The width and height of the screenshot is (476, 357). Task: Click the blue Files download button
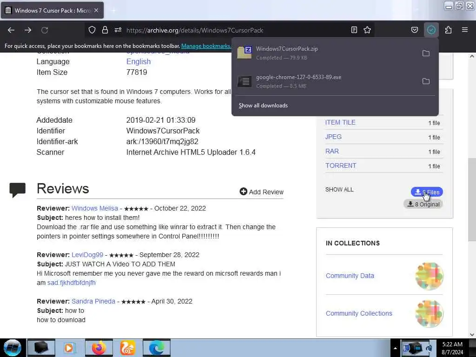coord(427,192)
